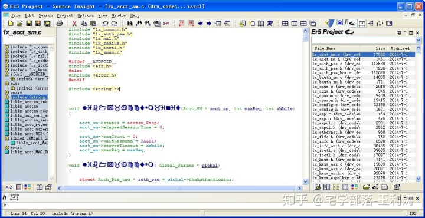Image resolution: width=425 pixels, height=218 pixels.
Task: Open the Edit menu
Action: 30,15
